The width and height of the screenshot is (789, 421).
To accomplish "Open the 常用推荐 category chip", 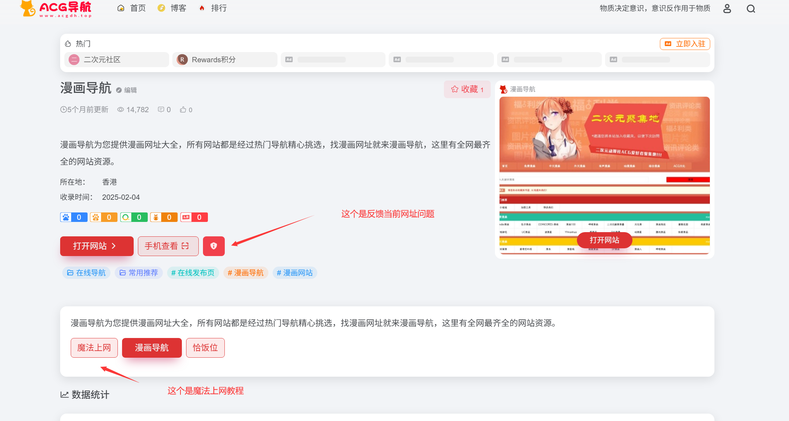I will point(139,273).
